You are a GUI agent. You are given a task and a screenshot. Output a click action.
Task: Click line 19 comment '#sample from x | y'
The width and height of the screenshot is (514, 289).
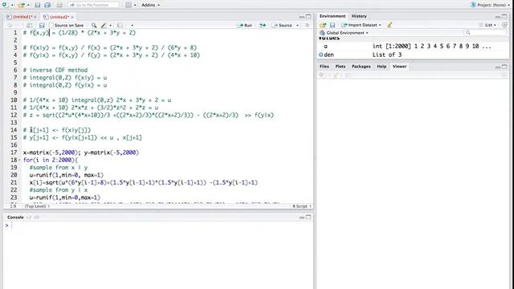click(59, 168)
